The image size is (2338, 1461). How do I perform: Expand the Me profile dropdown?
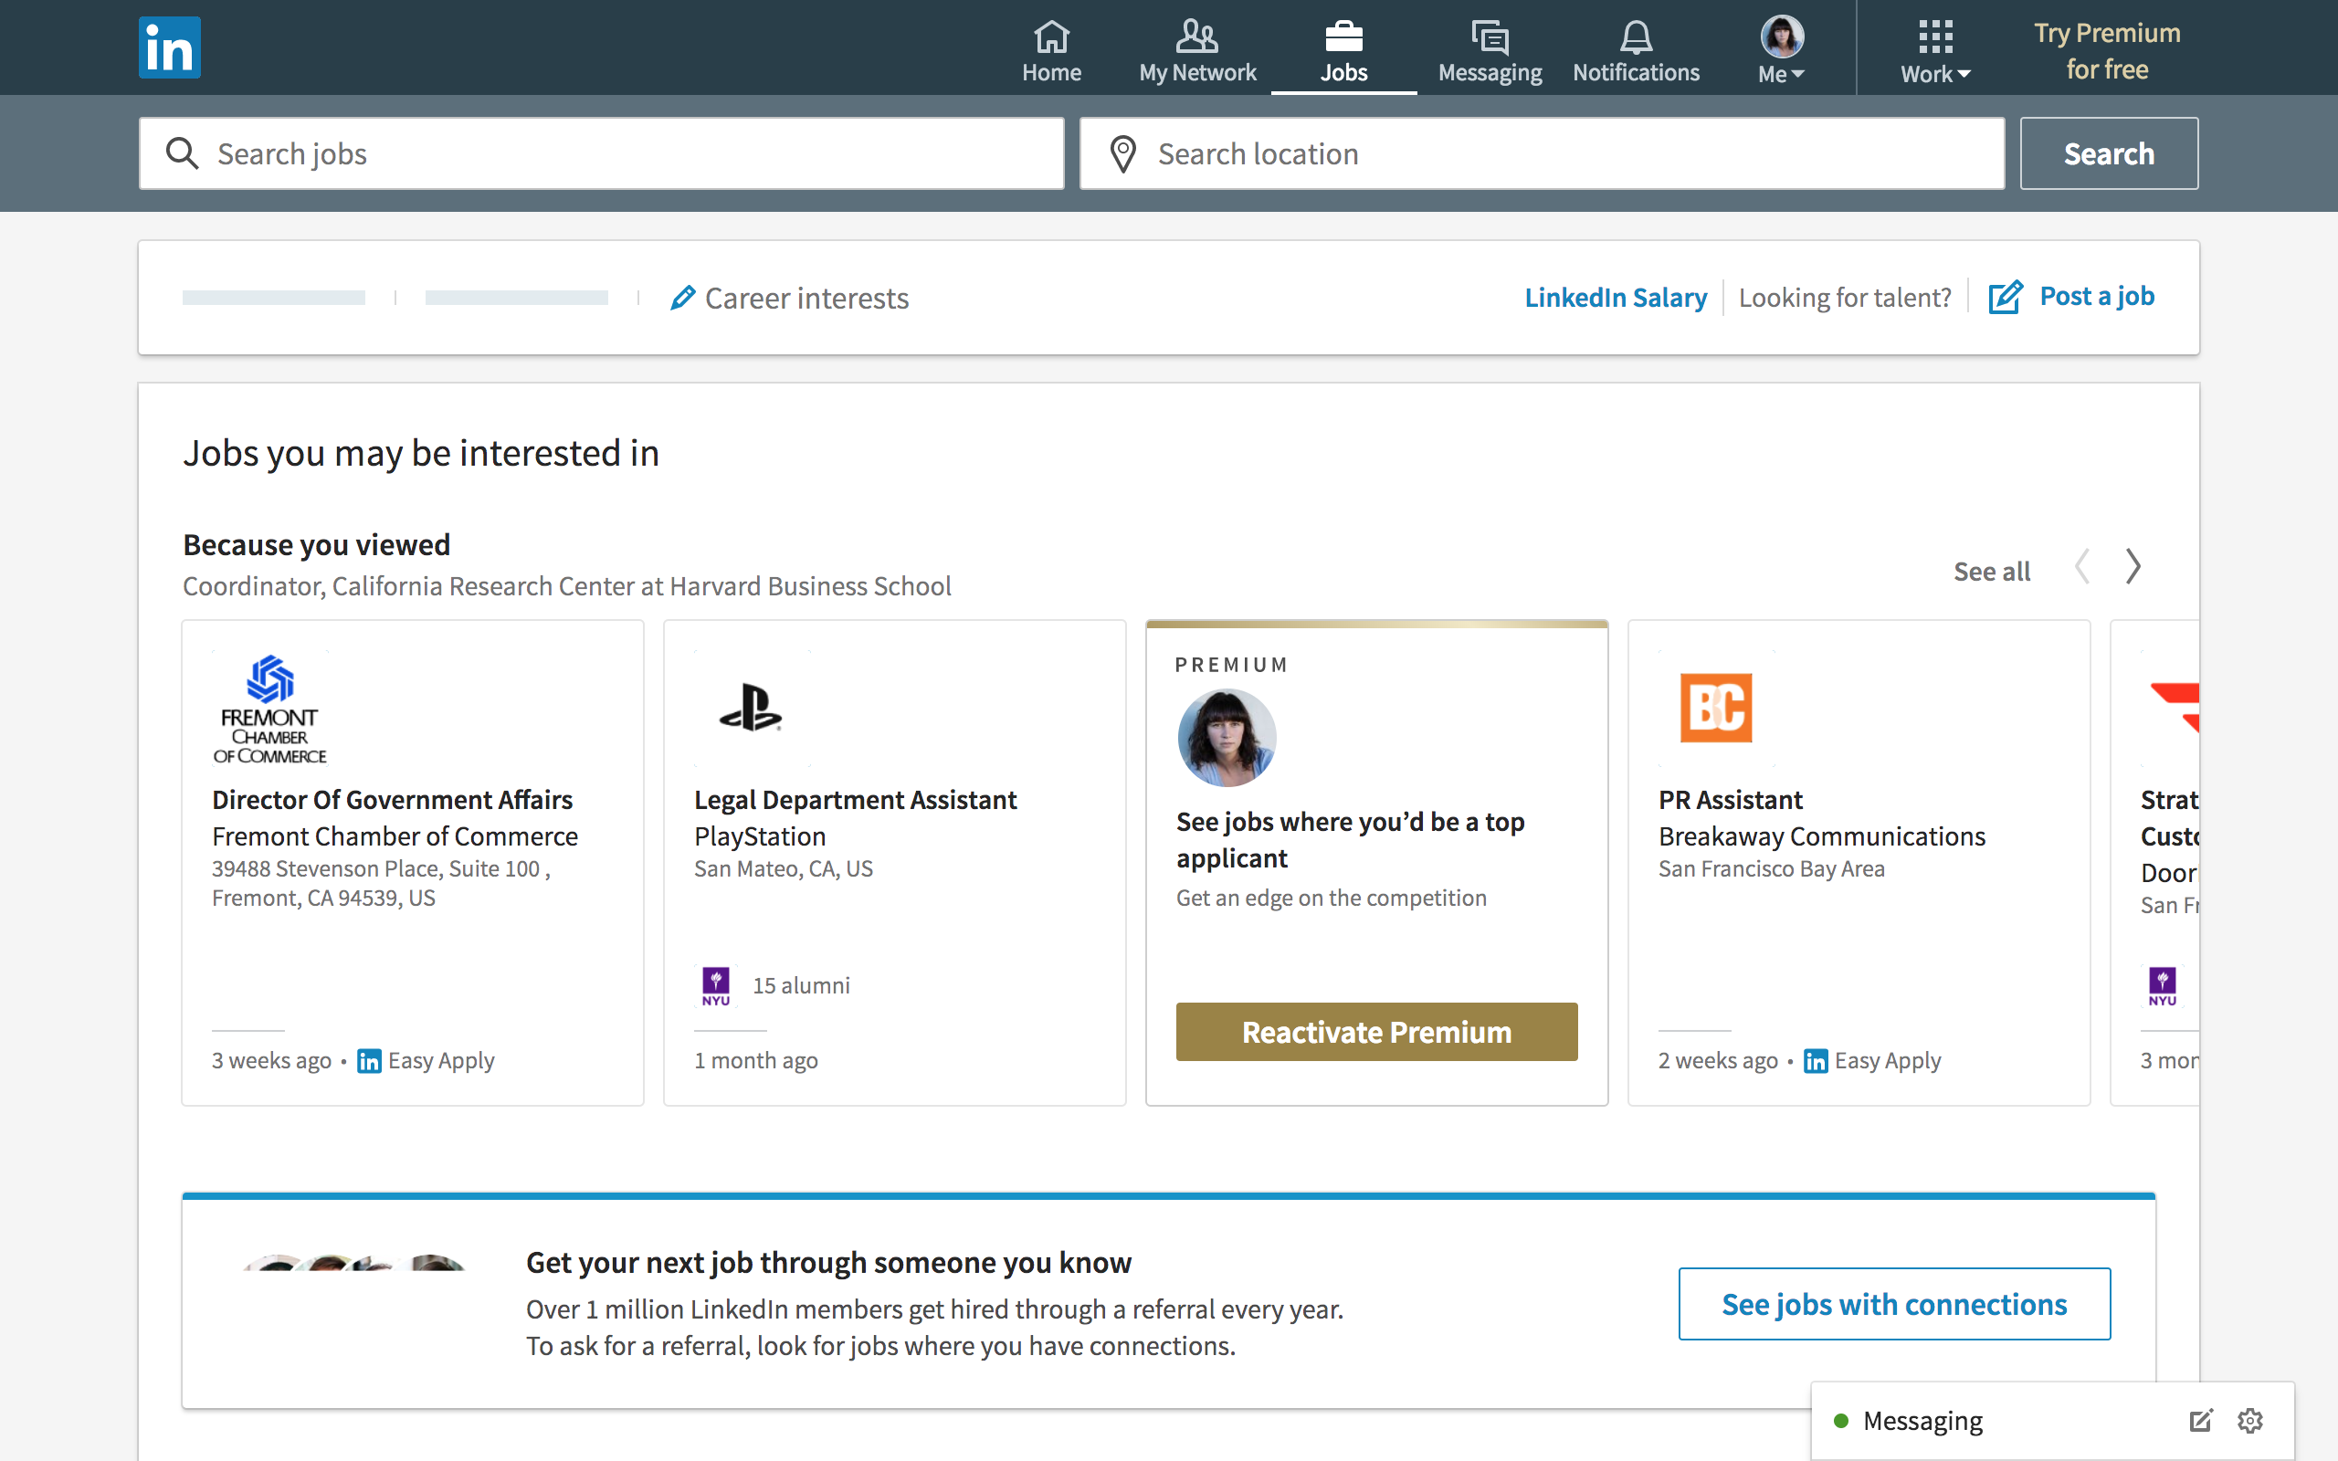(1782, 50)
